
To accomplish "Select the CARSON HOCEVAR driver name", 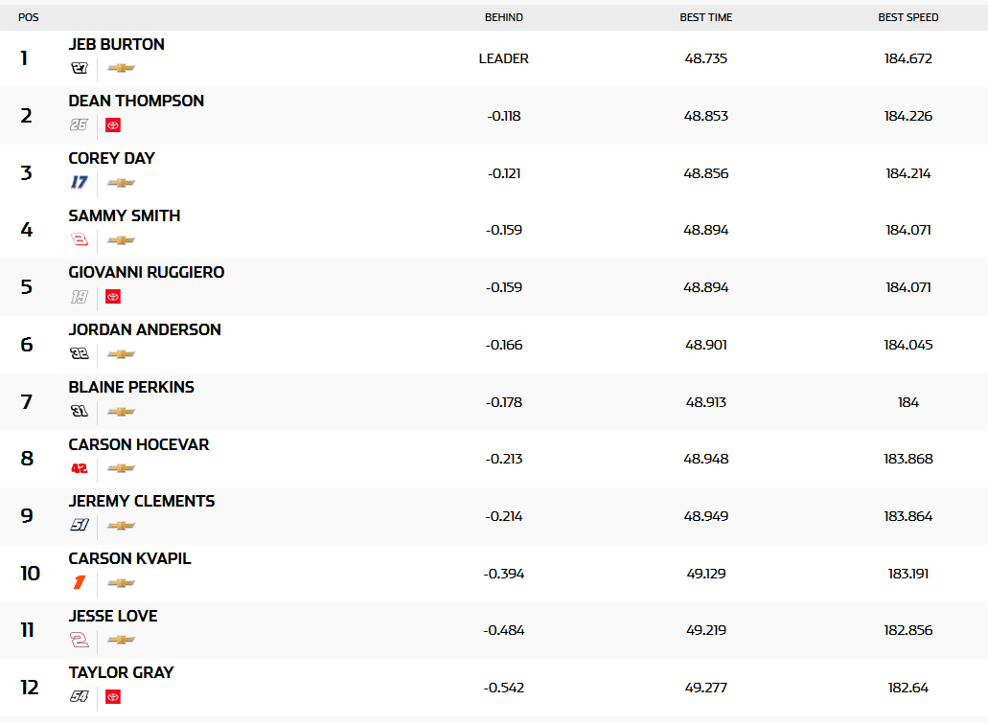I will (139, 444).
